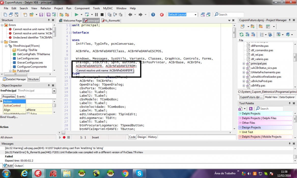Click Run Without Debugging icon
297x178 pixels.
87,14
